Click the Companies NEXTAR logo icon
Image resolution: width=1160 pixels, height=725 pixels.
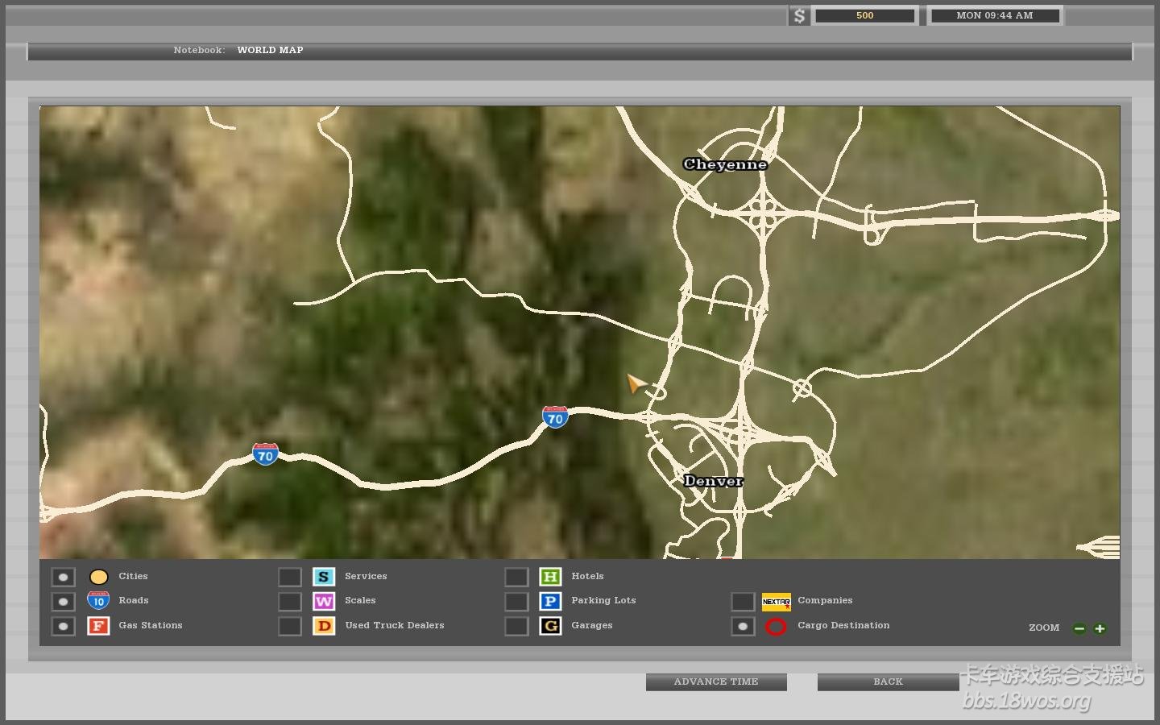(776, 602)
